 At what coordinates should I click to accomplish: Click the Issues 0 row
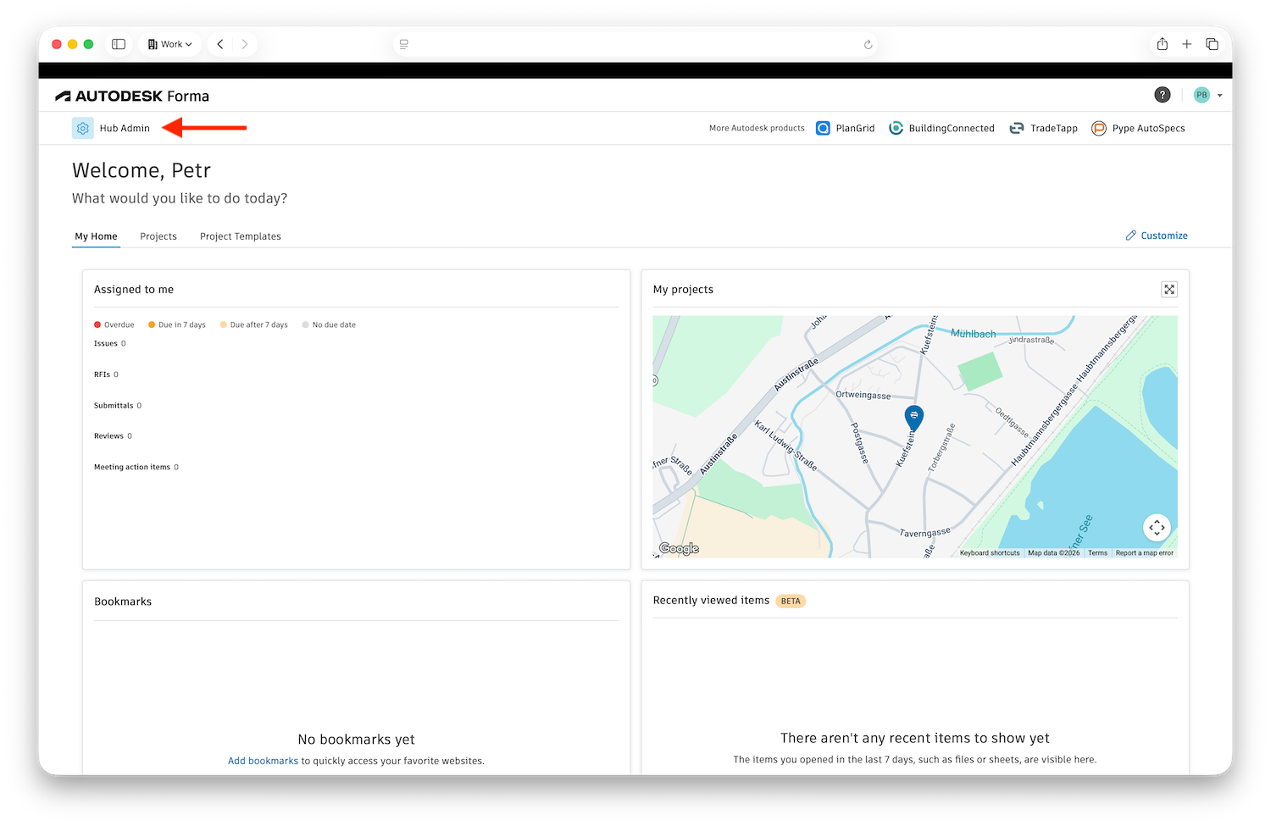pos(110,344)
